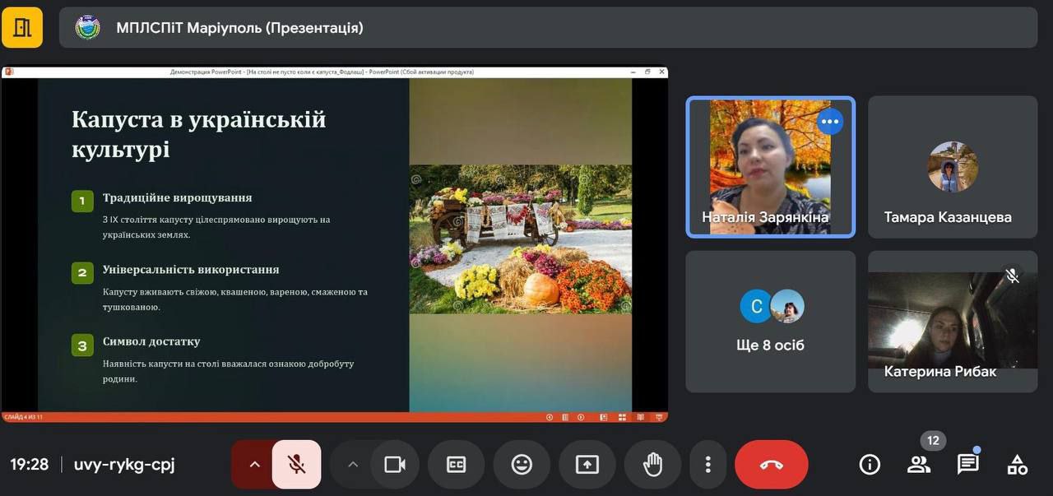Open more options three-dot menu in toolbar
This screenshot has height=496, width=1053.
[707, 465]
